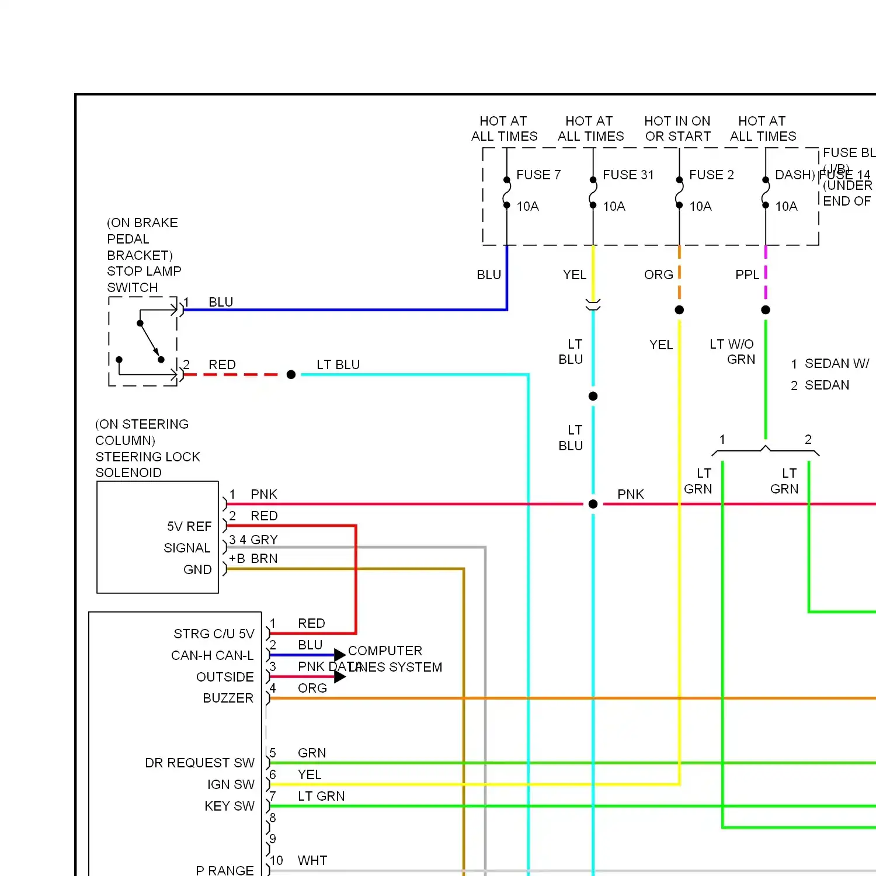Click the 3 4 GRY wire label
876x876 pixels.
pos(253,540)
